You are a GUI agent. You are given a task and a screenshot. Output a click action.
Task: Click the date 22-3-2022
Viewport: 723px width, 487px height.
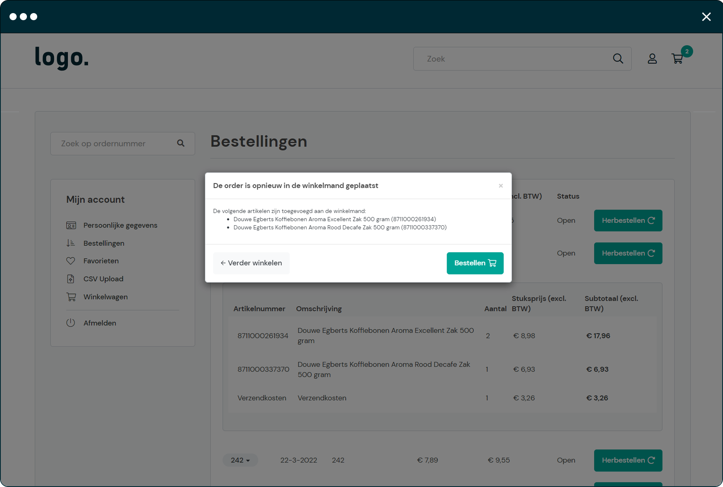(x=299, y=460)
